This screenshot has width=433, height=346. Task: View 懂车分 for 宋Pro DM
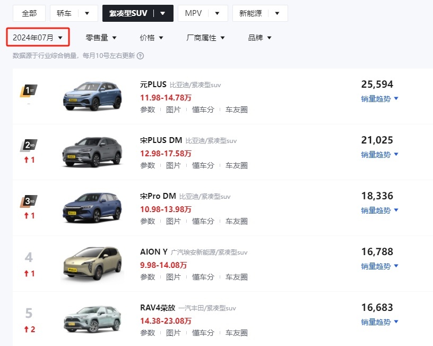tap(203, 222)
